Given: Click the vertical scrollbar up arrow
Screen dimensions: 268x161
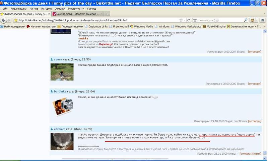Looking at the screenshot, I should [x=265, y=31].
